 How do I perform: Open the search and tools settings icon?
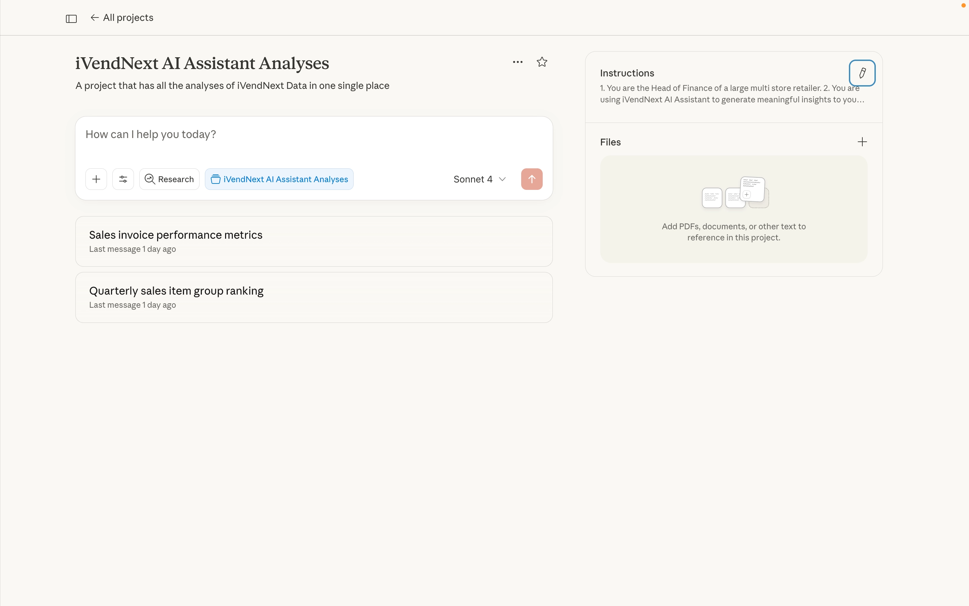click(123, 179)
